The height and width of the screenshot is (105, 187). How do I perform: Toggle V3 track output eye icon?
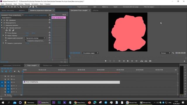pyautogui.click(x=14, y=76)
